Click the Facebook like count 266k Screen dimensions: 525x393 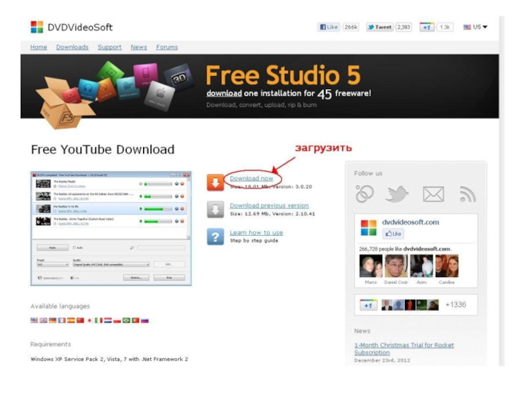[x=350, y=27]
